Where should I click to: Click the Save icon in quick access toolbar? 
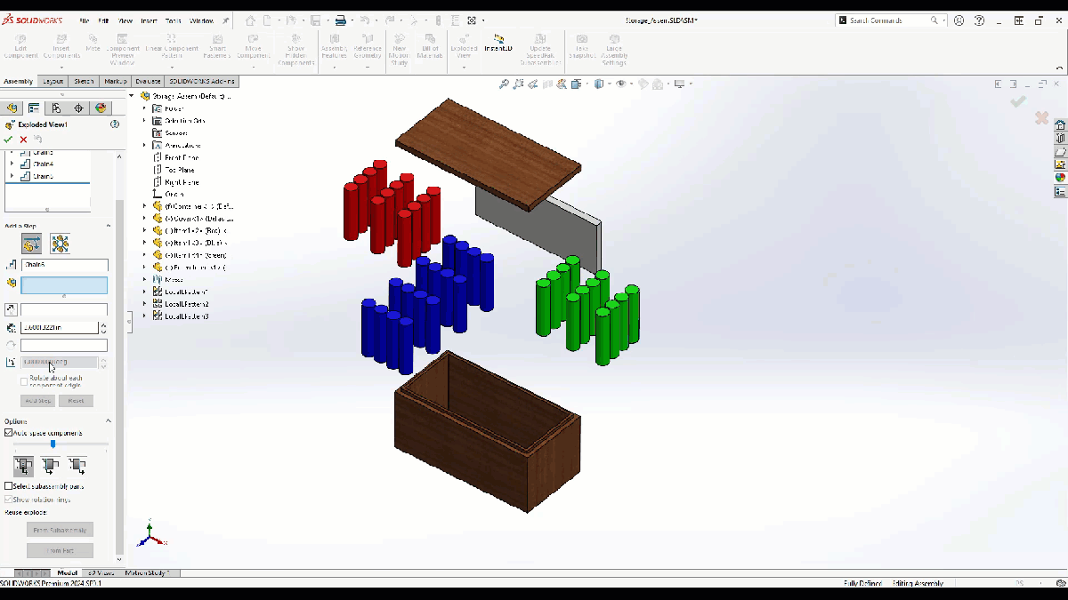[x=316, y=20]
